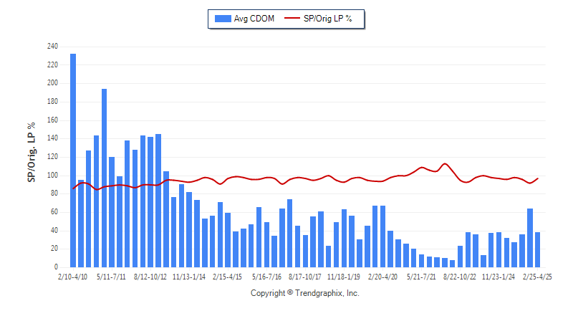
Task: Click the 2/15-4/15 axis label
Action: [x=227, y=277]
